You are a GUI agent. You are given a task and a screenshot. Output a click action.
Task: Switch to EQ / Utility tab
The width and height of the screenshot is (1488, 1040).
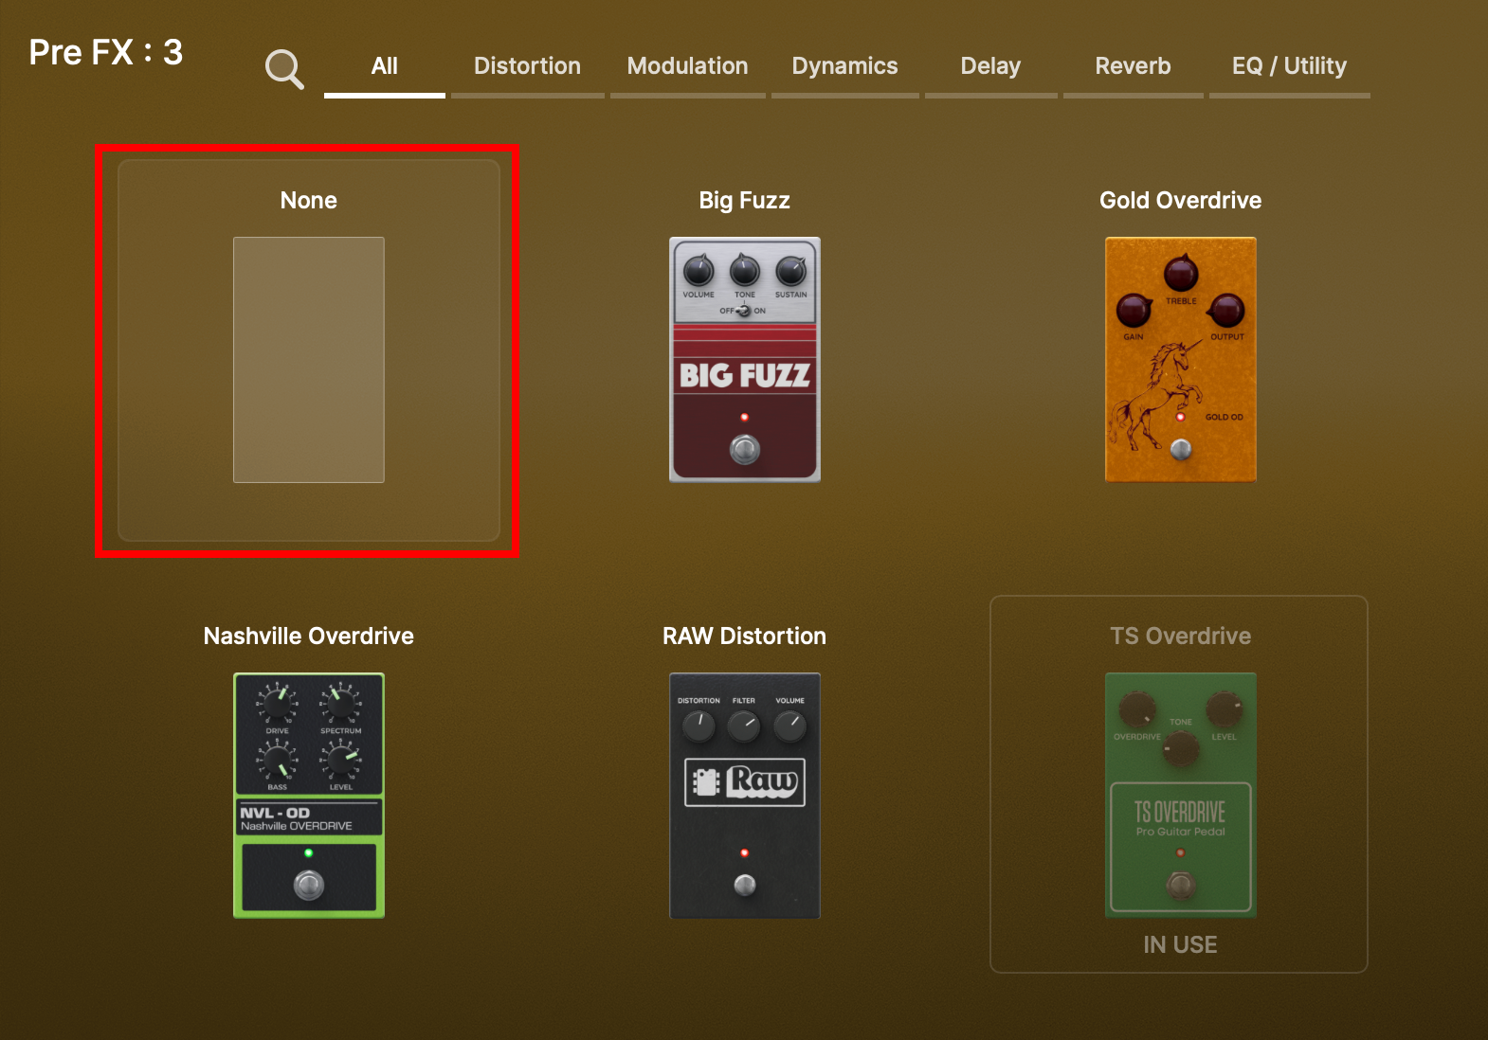coord(1289,66)
